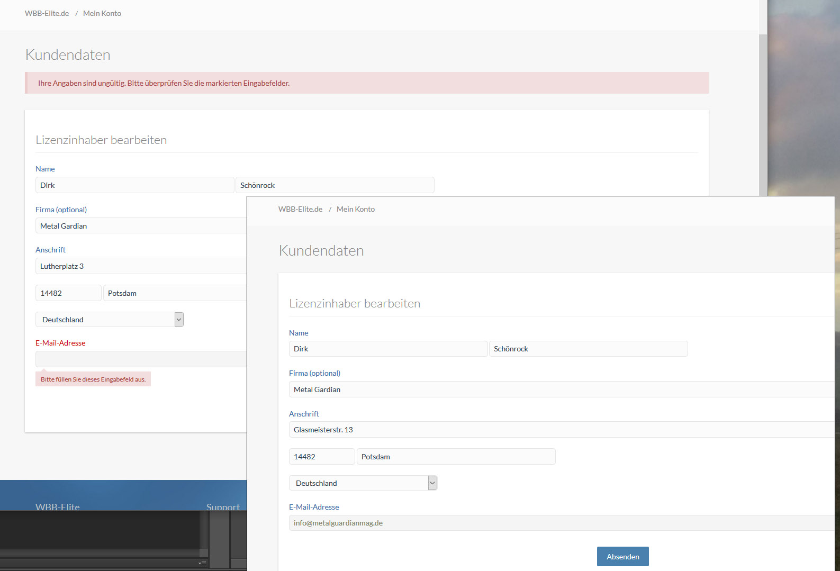Open Mein Konto breadcrumb in the overlay window
Viewport: 840px width, 571px height.
coord(356,209)
